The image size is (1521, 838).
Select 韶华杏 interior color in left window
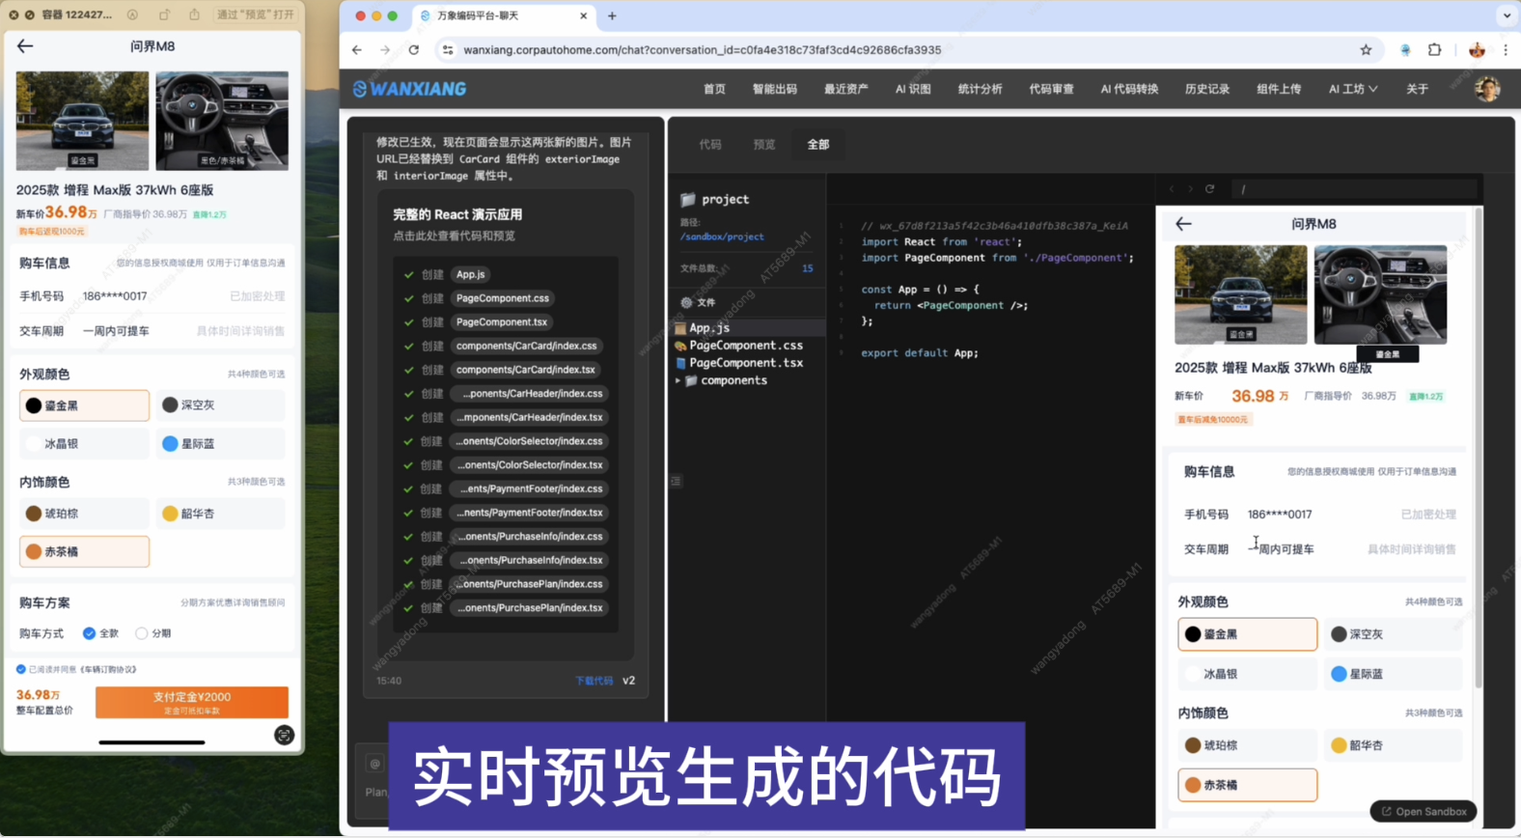click(x=221, y=514)
